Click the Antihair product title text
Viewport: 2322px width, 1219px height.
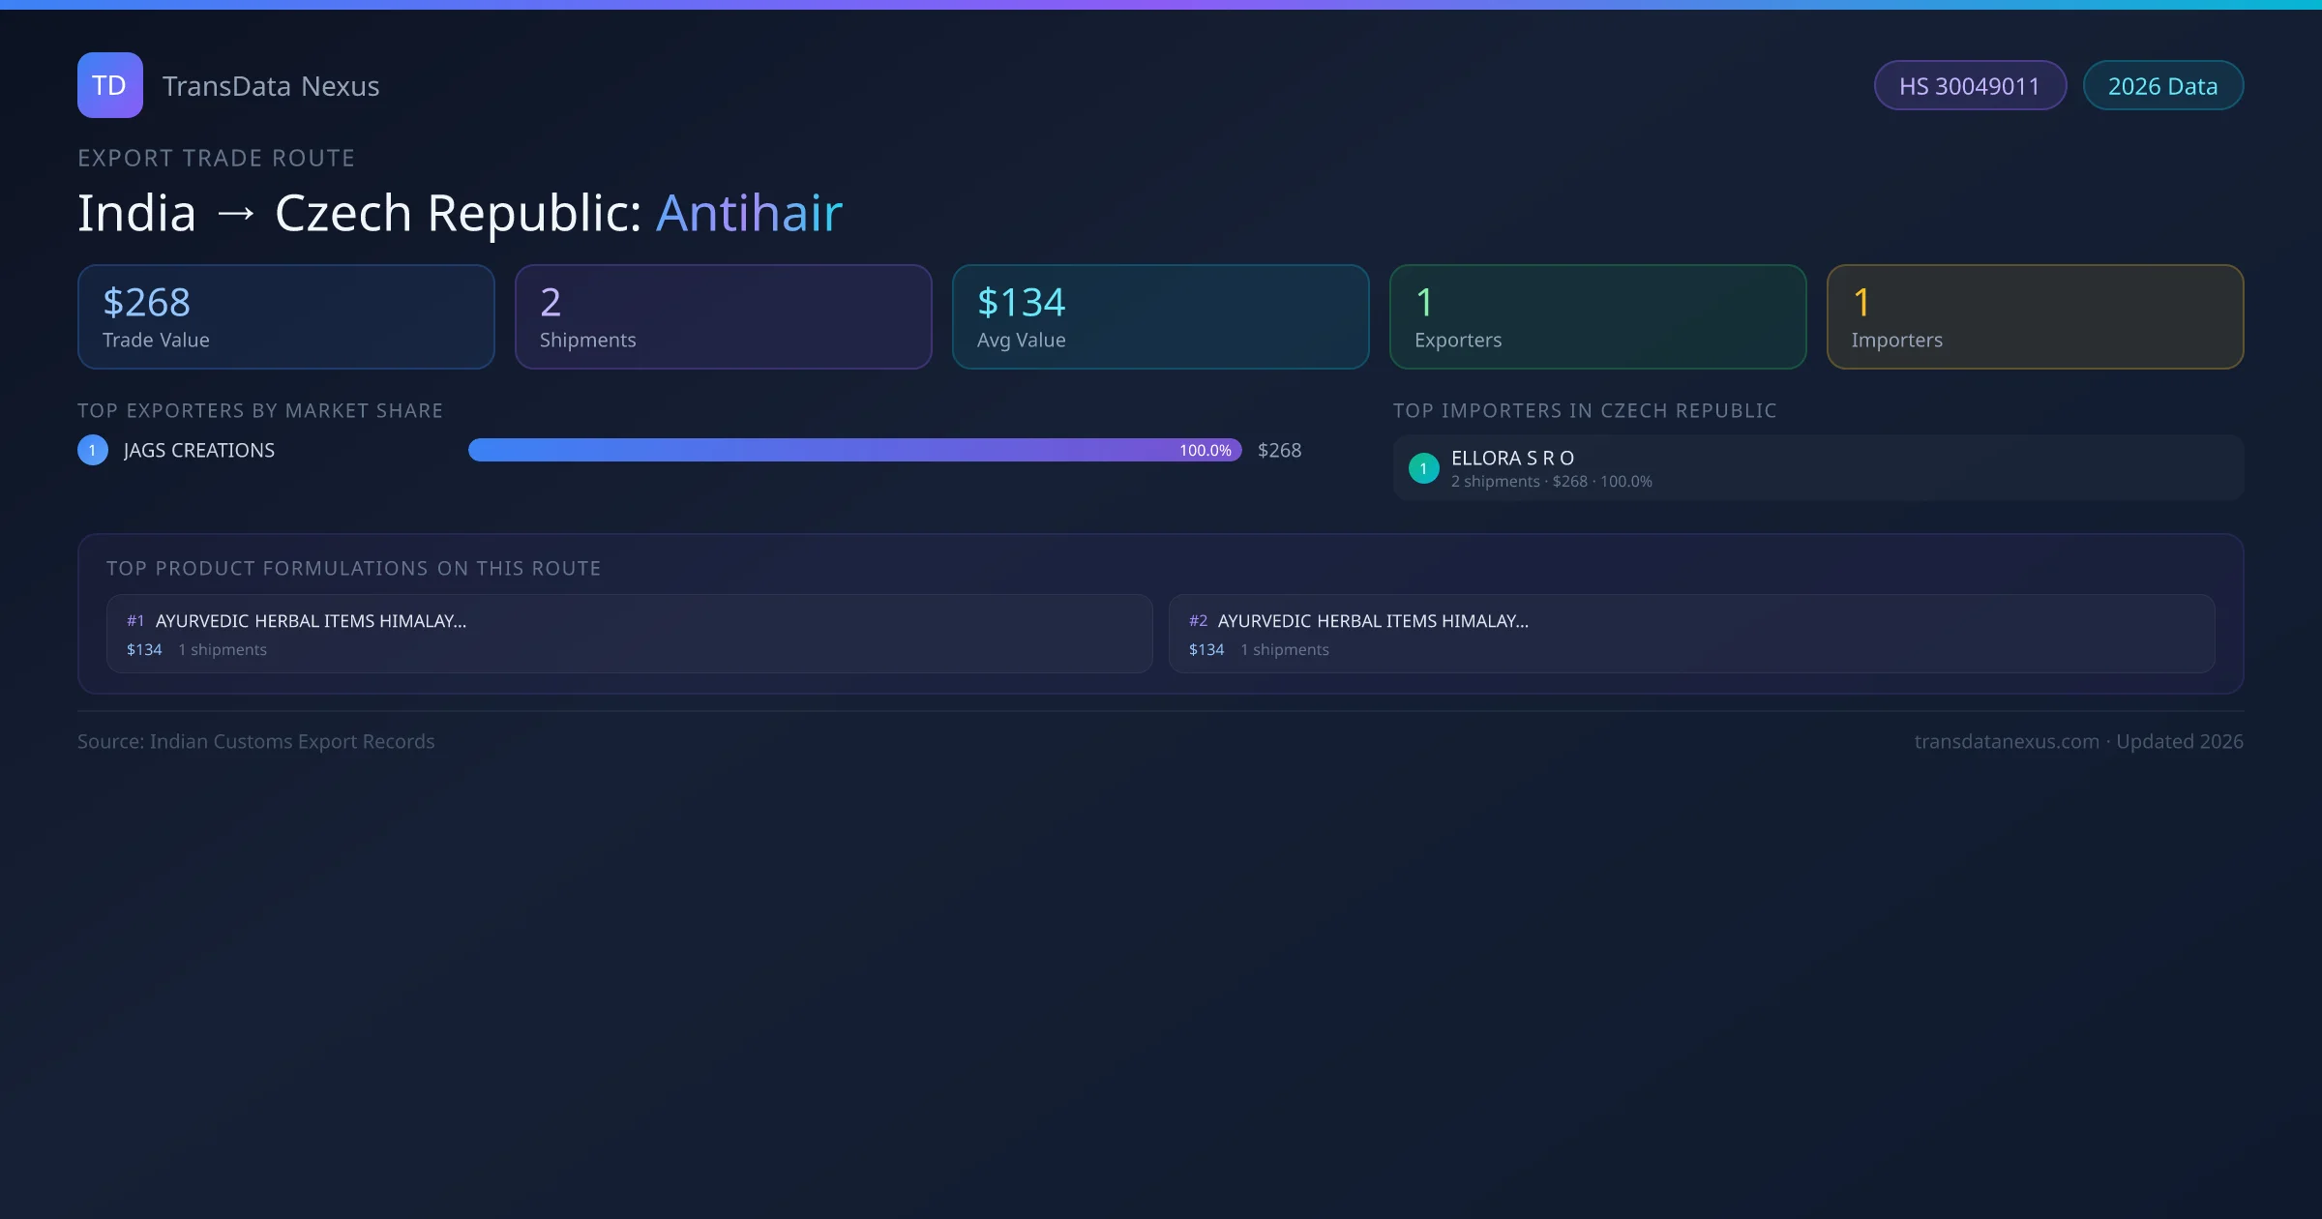[x=749, y=213]
